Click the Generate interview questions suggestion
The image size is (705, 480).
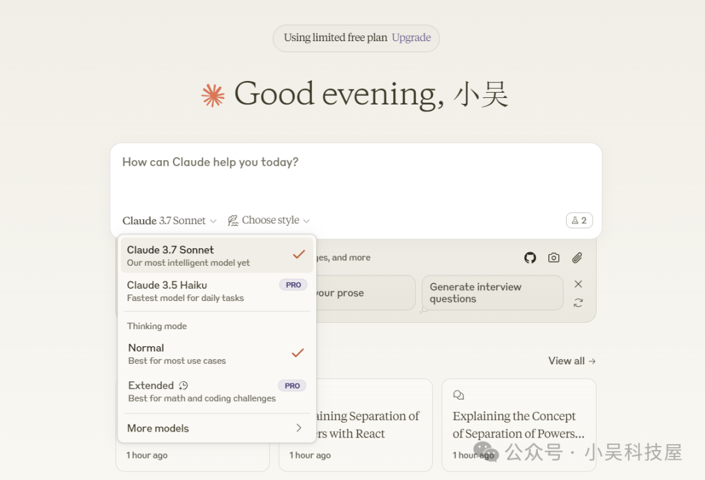[492, 293]
